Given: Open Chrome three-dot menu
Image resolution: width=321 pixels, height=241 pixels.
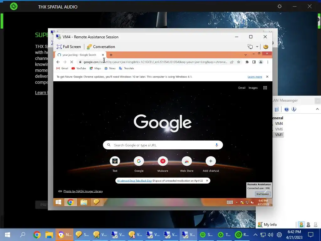Looking at the screenshot, I should click(268, 62).
